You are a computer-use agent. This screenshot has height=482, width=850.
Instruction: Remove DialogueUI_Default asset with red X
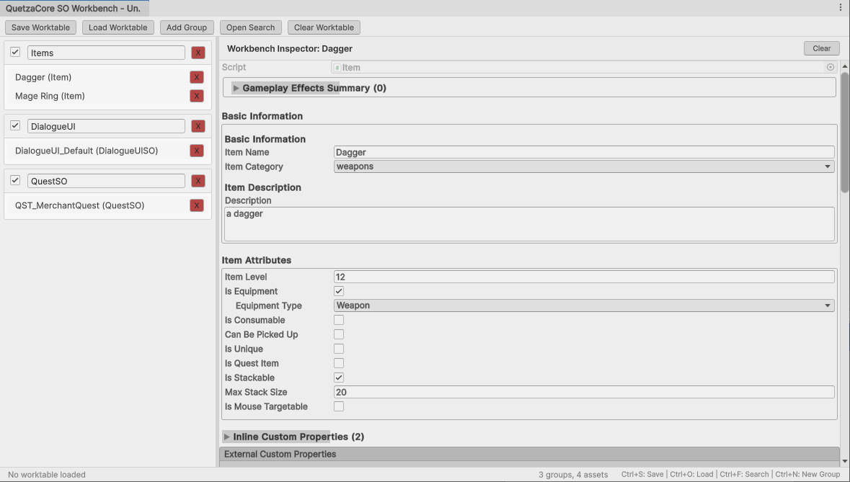[196, 151]
